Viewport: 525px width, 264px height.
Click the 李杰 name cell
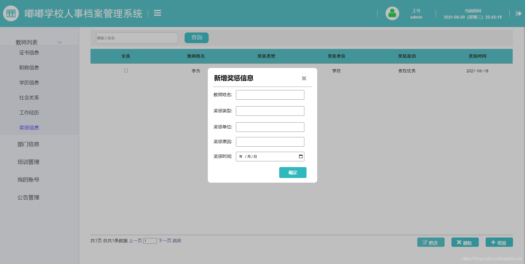(x=196, y=71)
